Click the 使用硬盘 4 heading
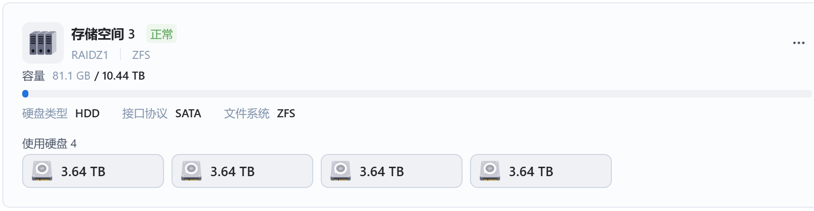The width and height of the screenshot is (814, 211). [49, 144]
